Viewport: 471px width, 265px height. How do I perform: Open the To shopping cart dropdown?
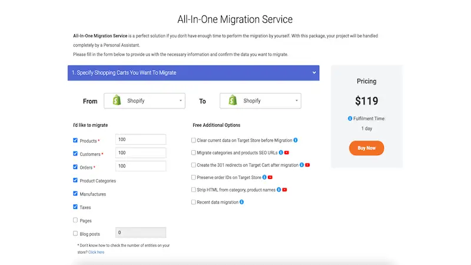click(260, 101)
